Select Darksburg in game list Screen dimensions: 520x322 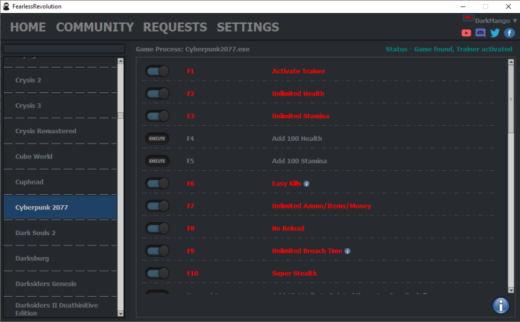(x=60, y=258)
